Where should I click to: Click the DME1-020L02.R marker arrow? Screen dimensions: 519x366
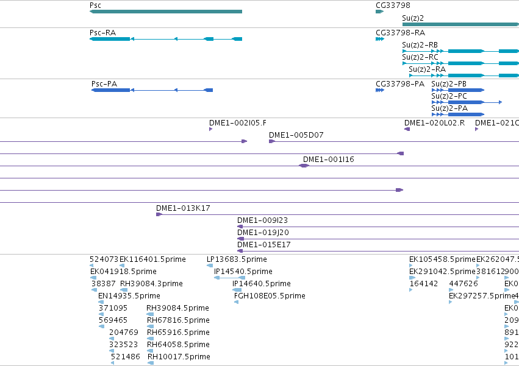407,129
